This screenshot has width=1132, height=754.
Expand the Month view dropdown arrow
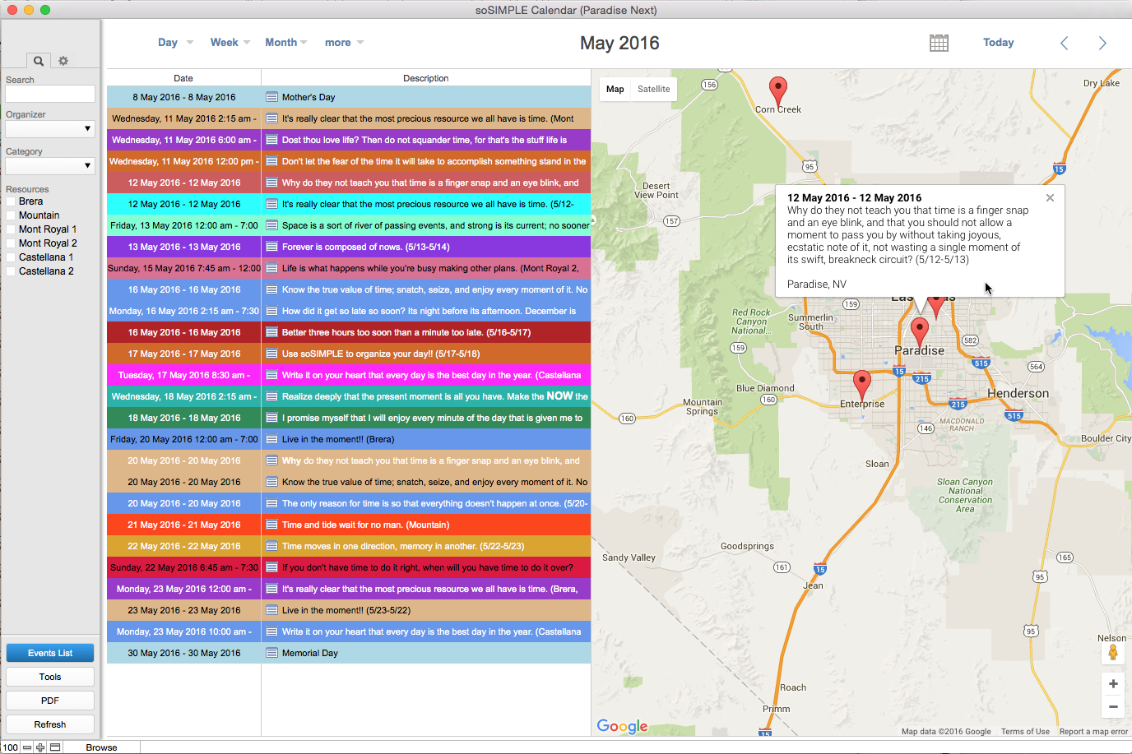[304, 43]
